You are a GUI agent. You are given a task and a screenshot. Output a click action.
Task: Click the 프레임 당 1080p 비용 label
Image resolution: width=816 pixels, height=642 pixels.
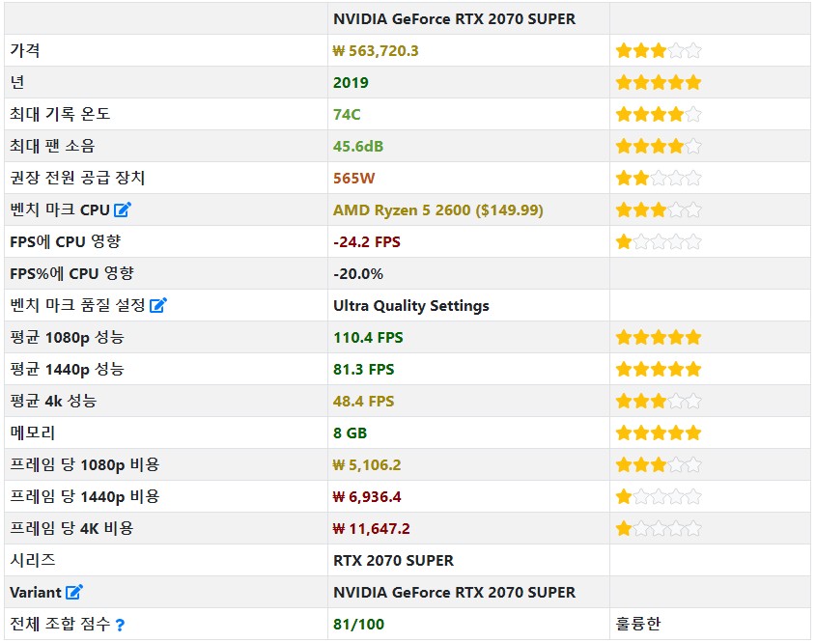pyautogui.click(x=85, y=464)
